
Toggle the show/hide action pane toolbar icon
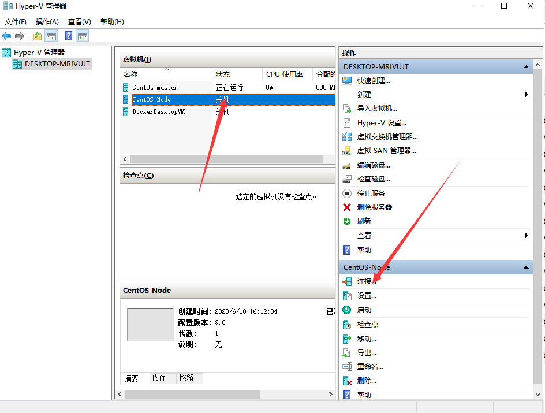pyautogui.click(x=83, y=36)
